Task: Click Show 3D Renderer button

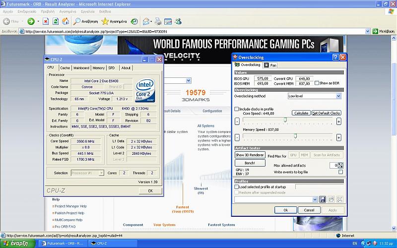Action: click(x=250, y=155)
